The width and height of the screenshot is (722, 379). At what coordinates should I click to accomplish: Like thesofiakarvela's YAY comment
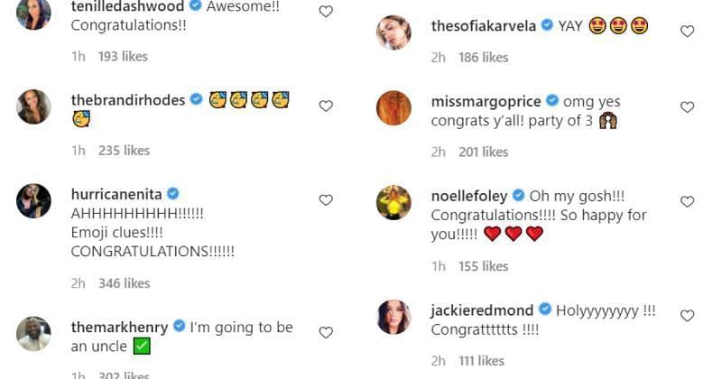(687, 32)
